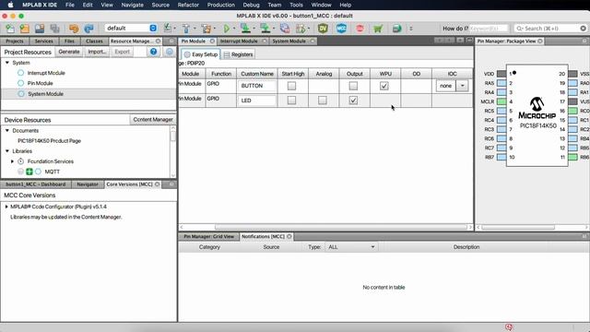Enable Analog for LED pin
Image resolution: width=590 pixels, height=332 pixels.
point(323,101)
